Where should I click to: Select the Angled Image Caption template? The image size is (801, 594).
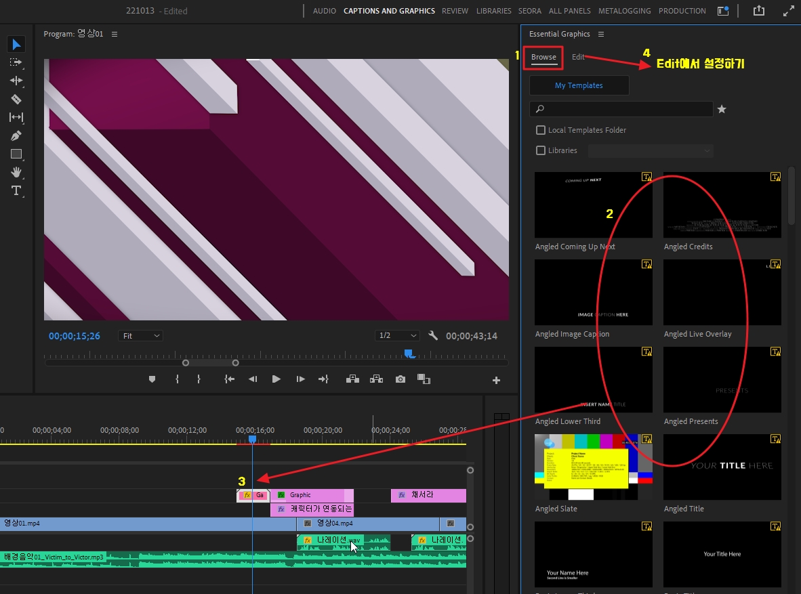point(594,292)
